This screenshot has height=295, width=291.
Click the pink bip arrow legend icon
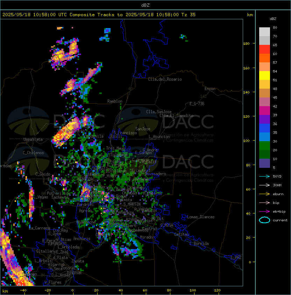264,203
